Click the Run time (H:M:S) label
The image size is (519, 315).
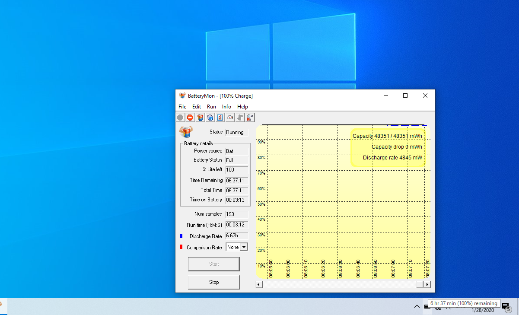coord(204,225)
